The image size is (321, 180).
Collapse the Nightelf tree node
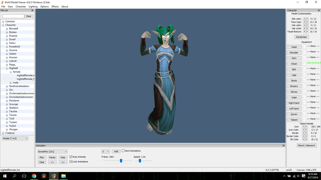click(x=7, y=68)
